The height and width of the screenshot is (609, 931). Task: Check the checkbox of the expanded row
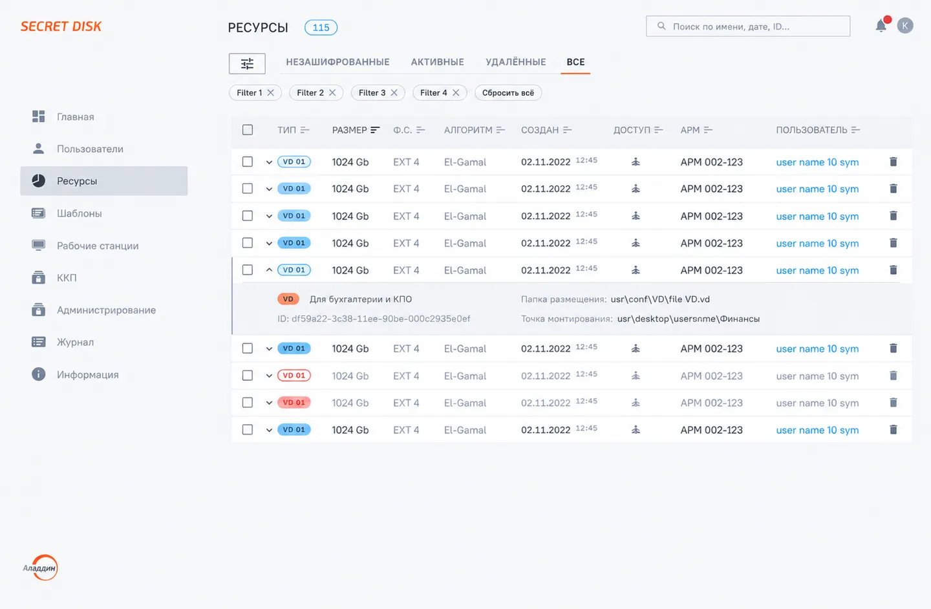[248, 270]
